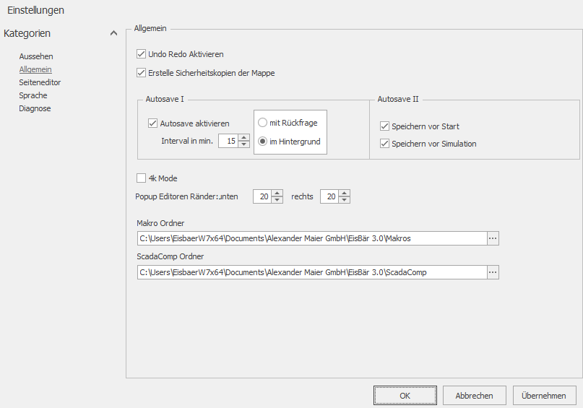Confirm settings with the OK button
This screenshot has width=583, height=408.
[405, 396]
